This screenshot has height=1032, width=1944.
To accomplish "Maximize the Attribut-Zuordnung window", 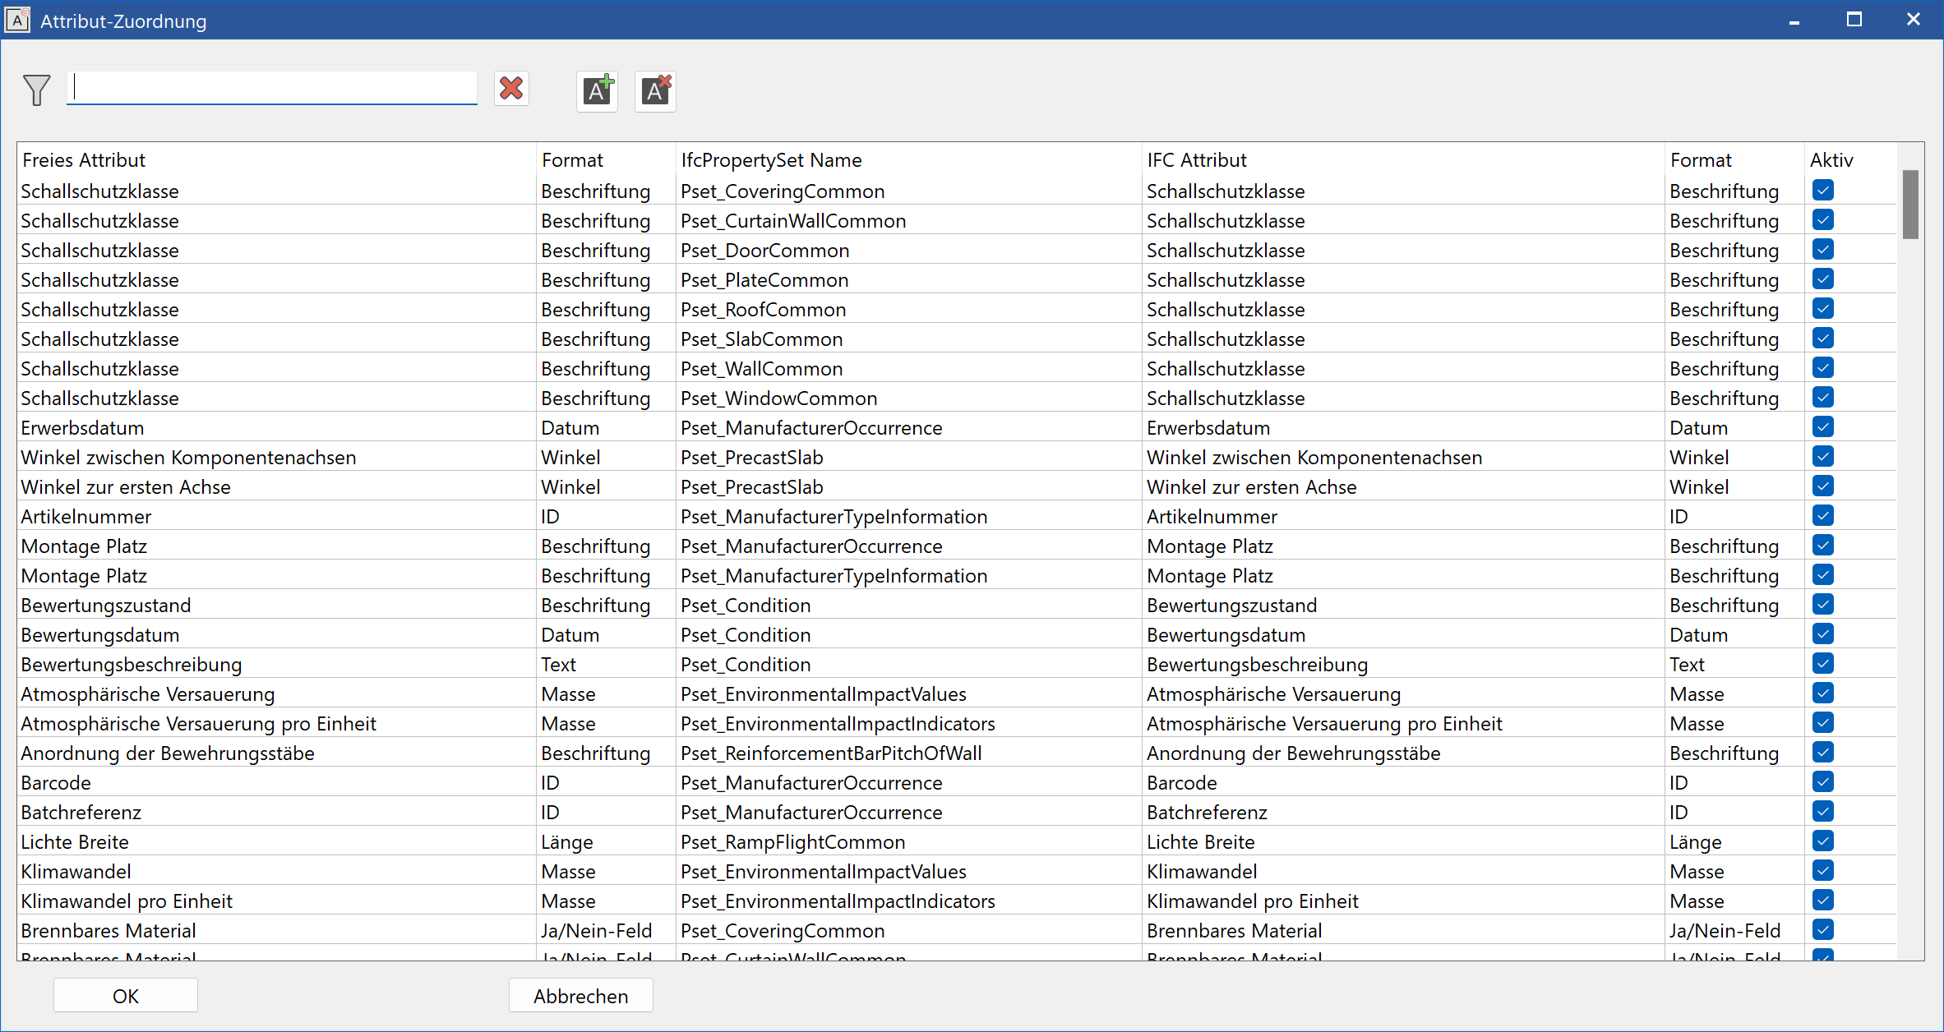I will 1854,20.
